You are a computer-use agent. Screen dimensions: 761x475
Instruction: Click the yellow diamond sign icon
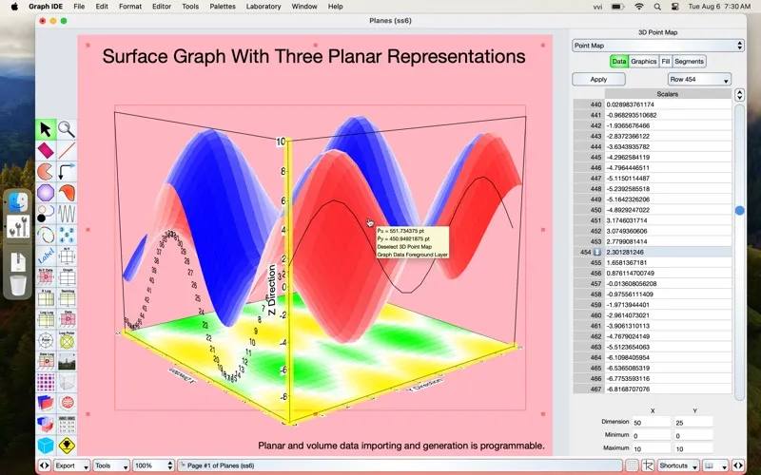[67, 445]
